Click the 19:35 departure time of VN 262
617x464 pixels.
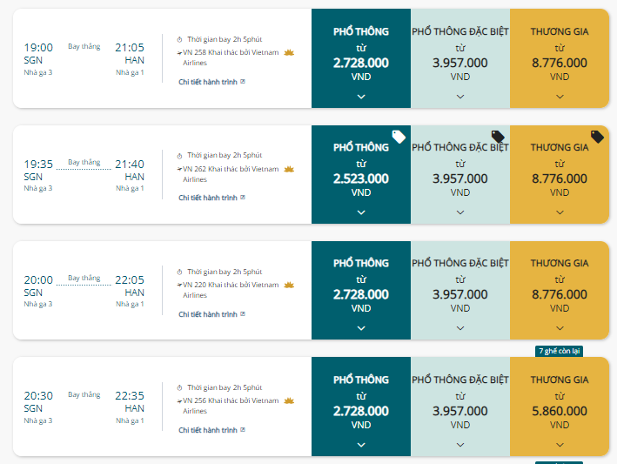point(38,165)
